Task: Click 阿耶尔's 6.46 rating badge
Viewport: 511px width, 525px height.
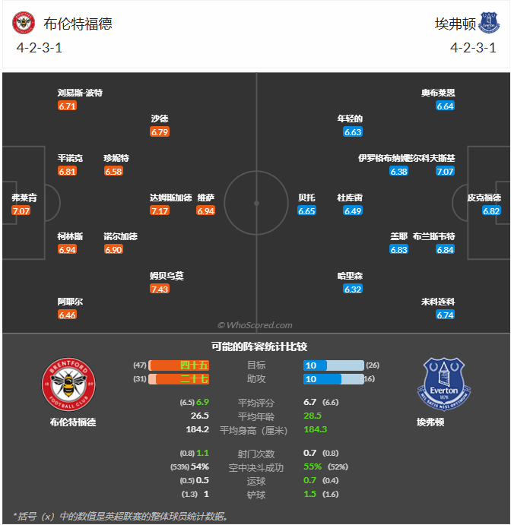Action: (67, 315)
